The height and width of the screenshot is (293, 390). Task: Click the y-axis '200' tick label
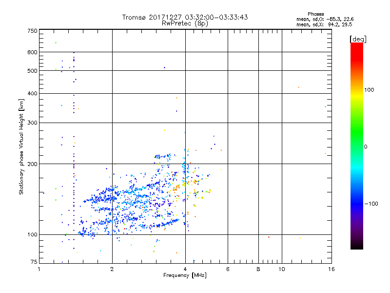32,164
